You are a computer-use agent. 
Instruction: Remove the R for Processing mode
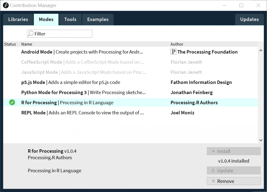(x=234, y=181)
